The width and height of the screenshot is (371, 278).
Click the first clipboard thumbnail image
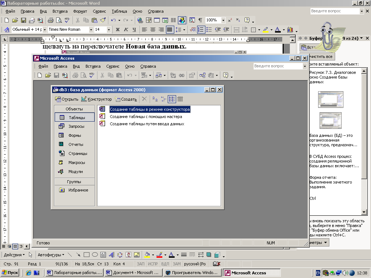(x=330, y=100)
